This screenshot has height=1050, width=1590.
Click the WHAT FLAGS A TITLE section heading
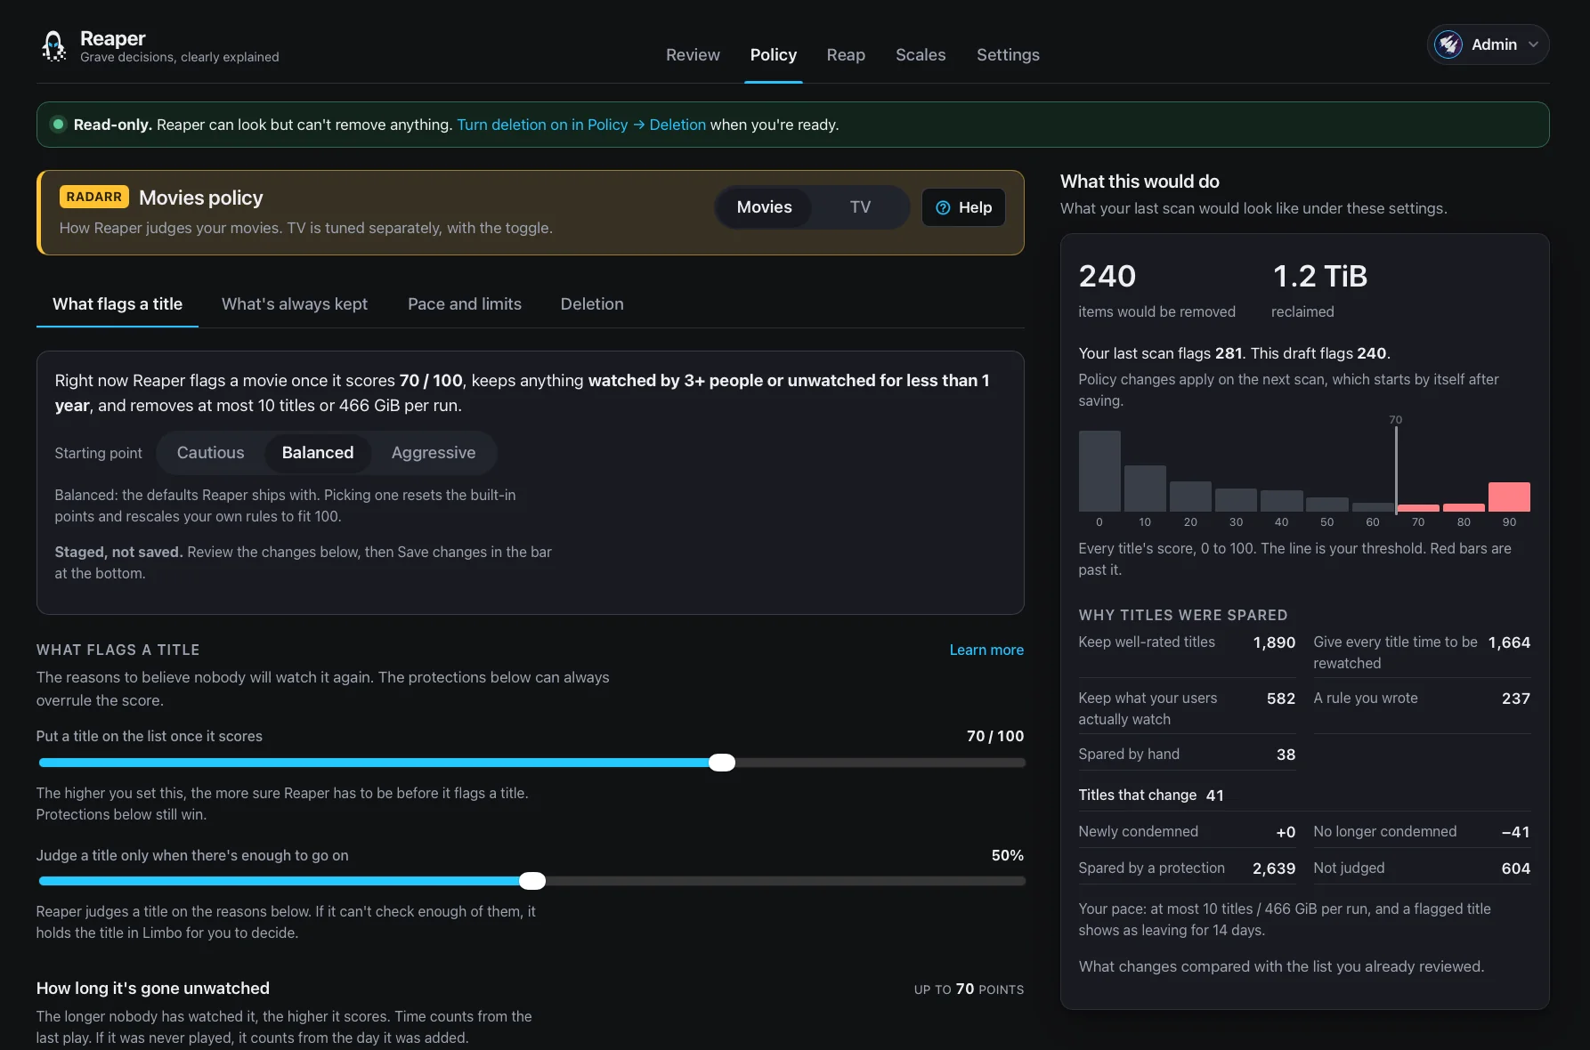click(118, 650)
